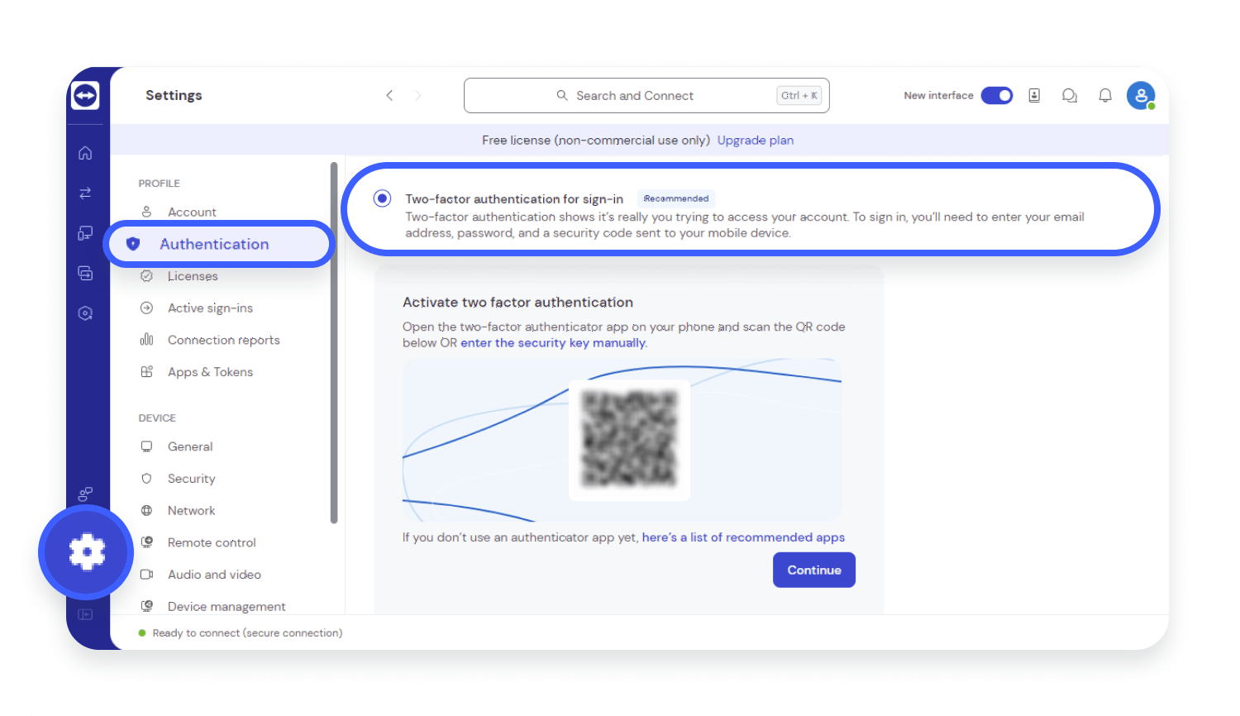This screenshot has height=716, width=1240.
Task: Open the notifications bell
Action: 1105,95
